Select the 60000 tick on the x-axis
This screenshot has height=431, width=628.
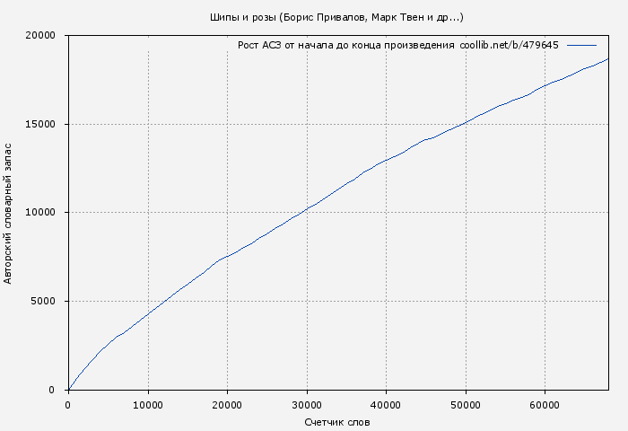[x=545, y=405]
